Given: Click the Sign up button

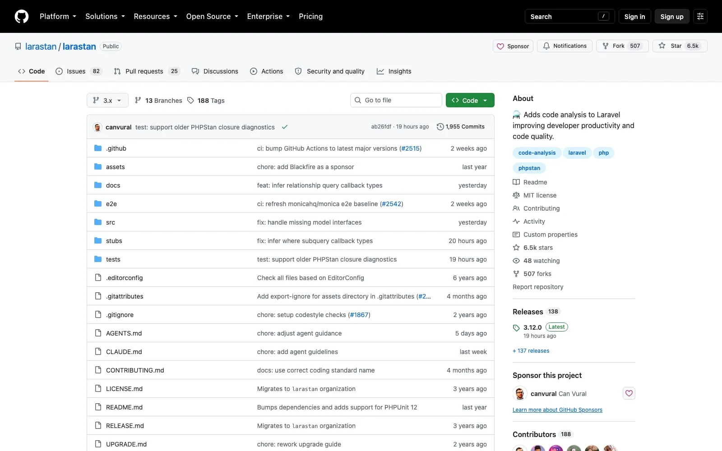Looking at the screenshot, I should click(672, 16).
